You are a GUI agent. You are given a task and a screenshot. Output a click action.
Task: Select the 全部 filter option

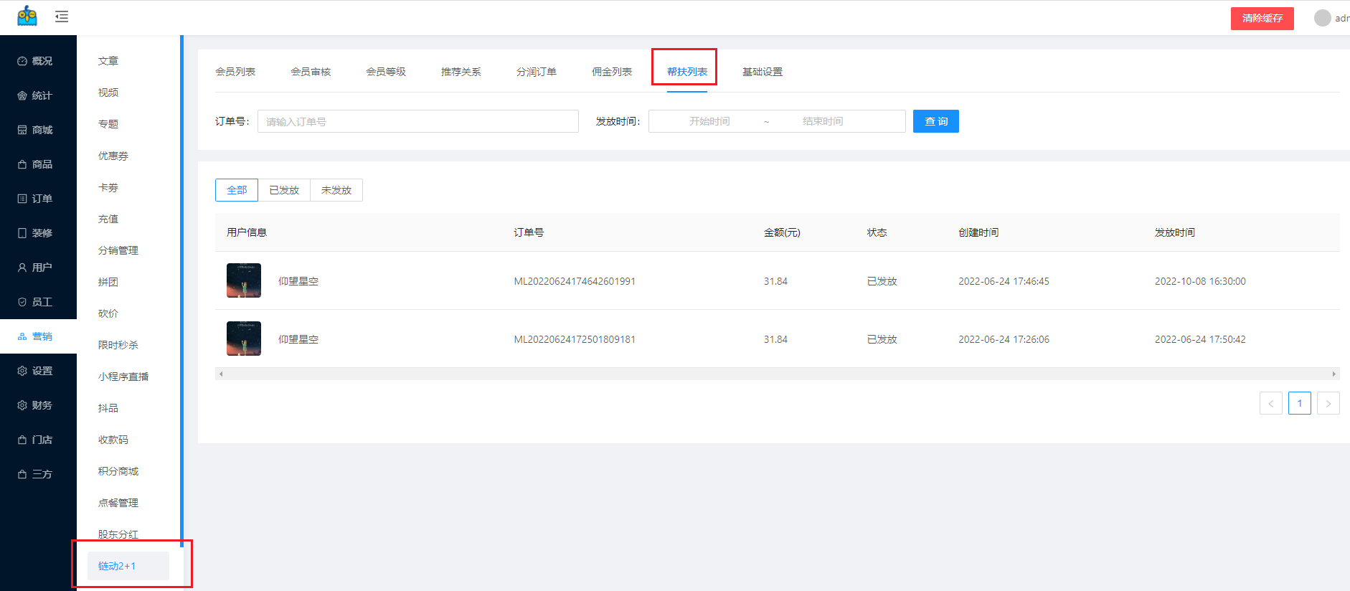click(x=237, y=190)
